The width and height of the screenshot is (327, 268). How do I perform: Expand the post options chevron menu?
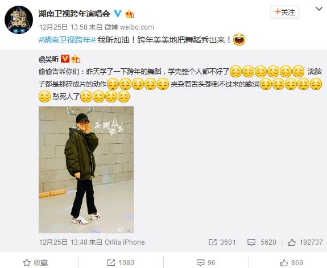319,9
